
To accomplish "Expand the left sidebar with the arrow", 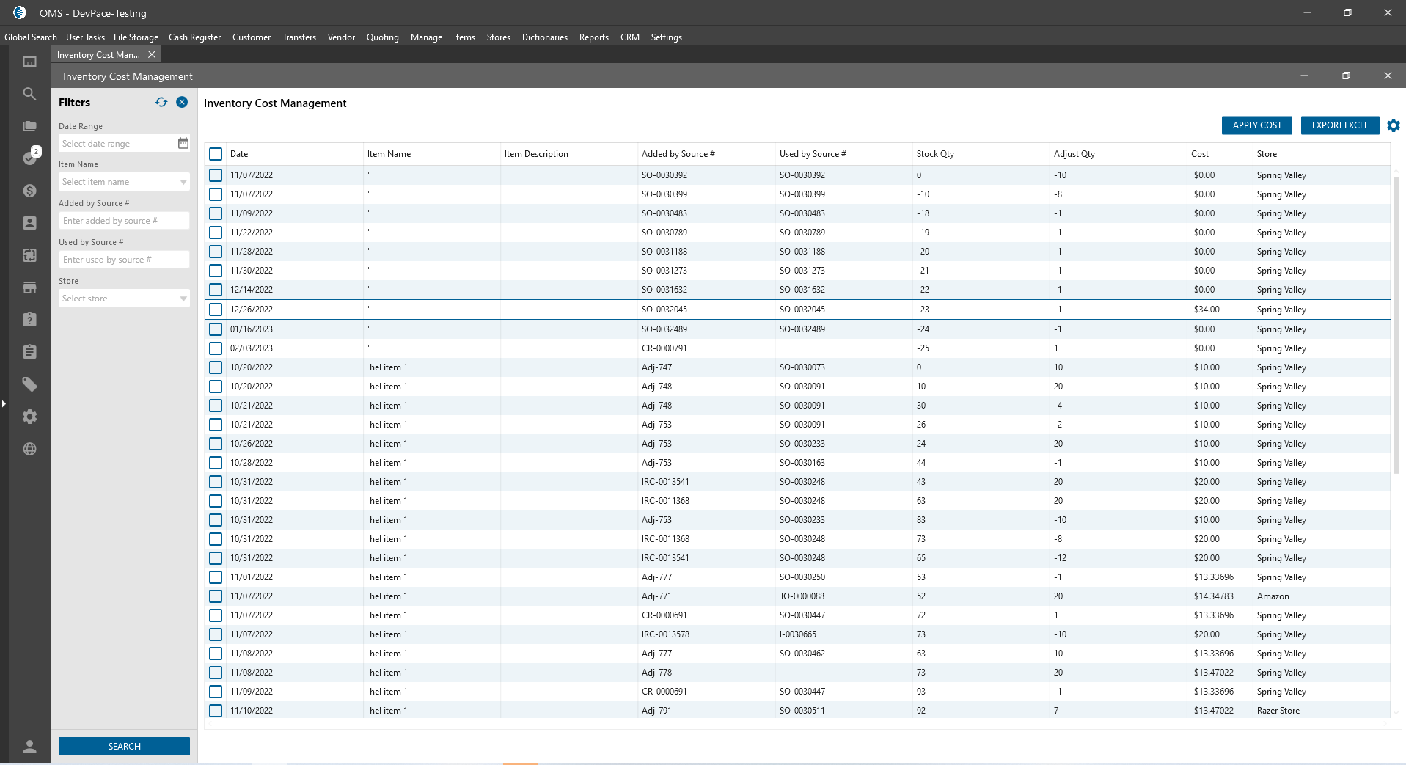I will (x=4, y=403).
